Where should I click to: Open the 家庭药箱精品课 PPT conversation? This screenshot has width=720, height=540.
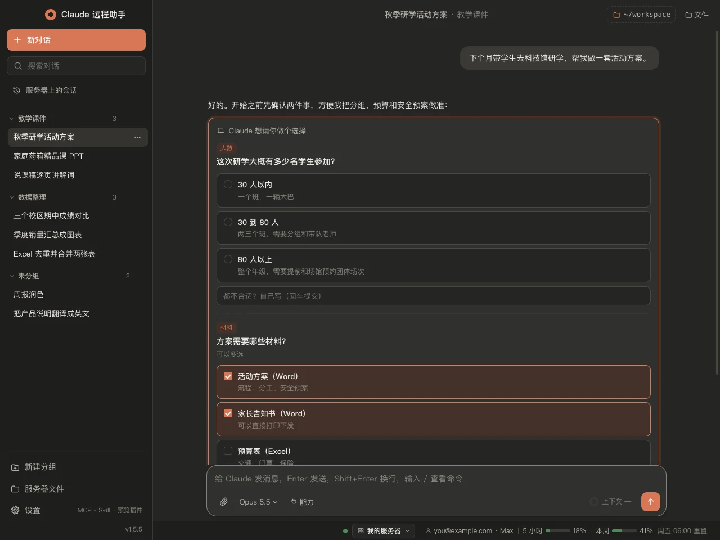(78, 156)
